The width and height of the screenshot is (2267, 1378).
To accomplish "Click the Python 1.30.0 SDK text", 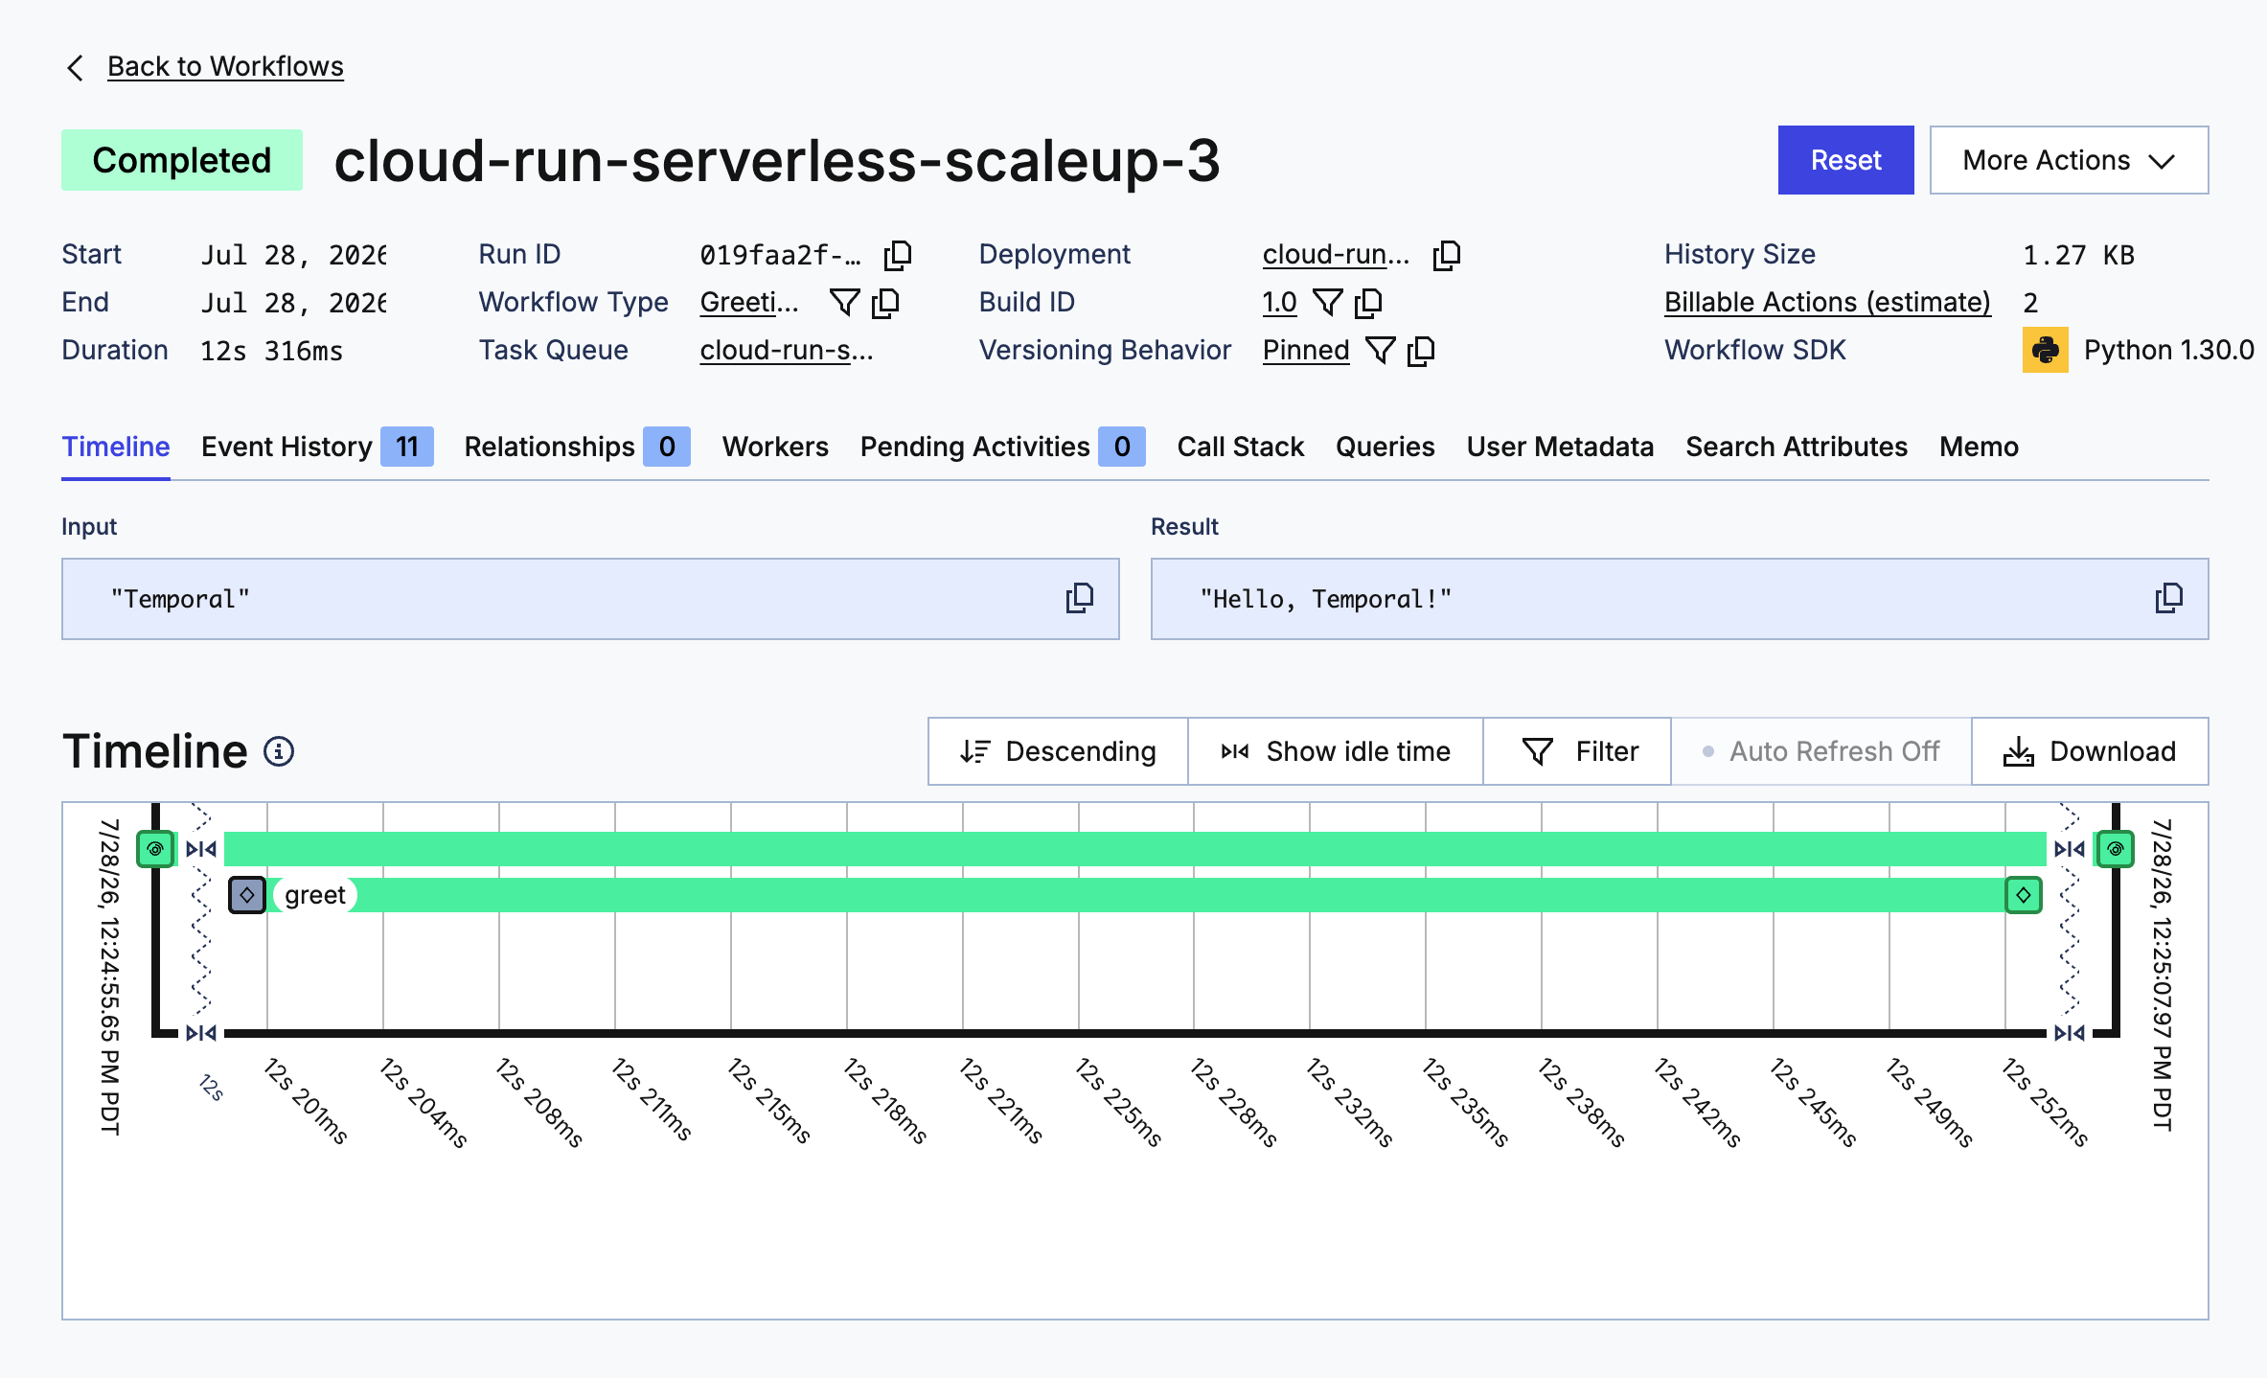I will click(x=2169, y=351).
